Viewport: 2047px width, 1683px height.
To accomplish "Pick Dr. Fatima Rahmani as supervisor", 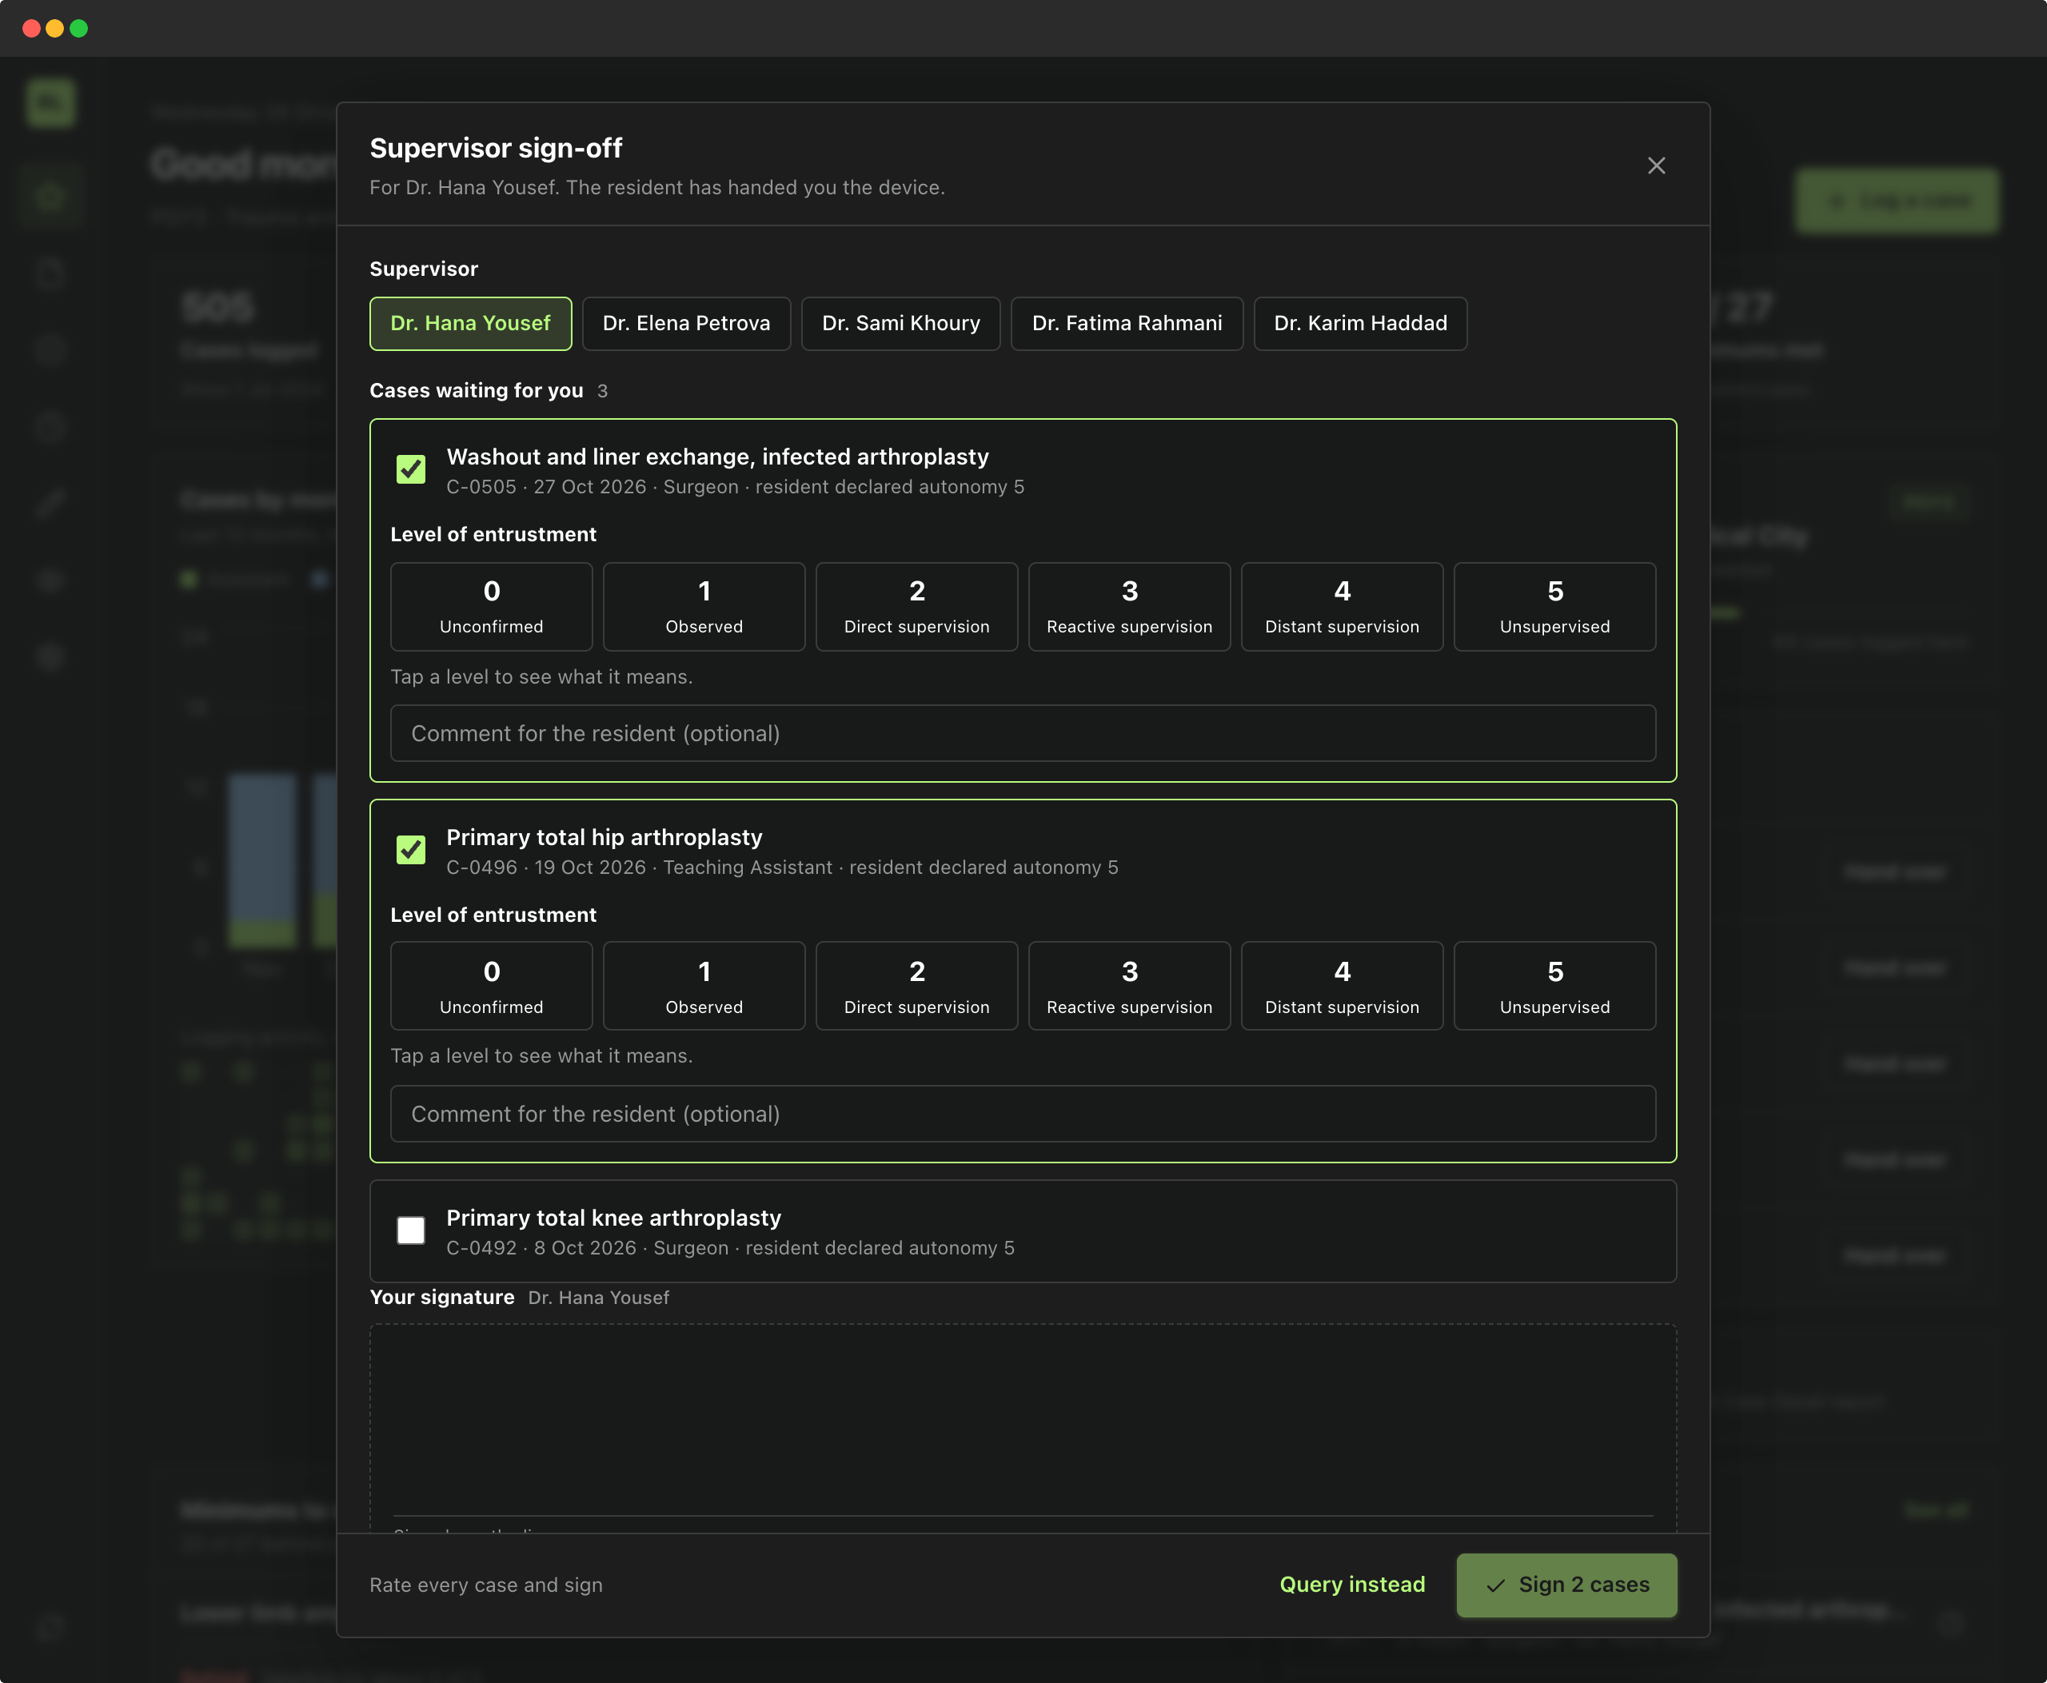I will click(1127, 323).
